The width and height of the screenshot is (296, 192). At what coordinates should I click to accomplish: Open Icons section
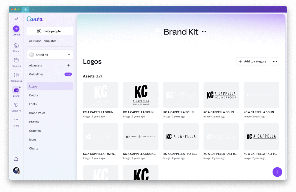coord(50,140)
